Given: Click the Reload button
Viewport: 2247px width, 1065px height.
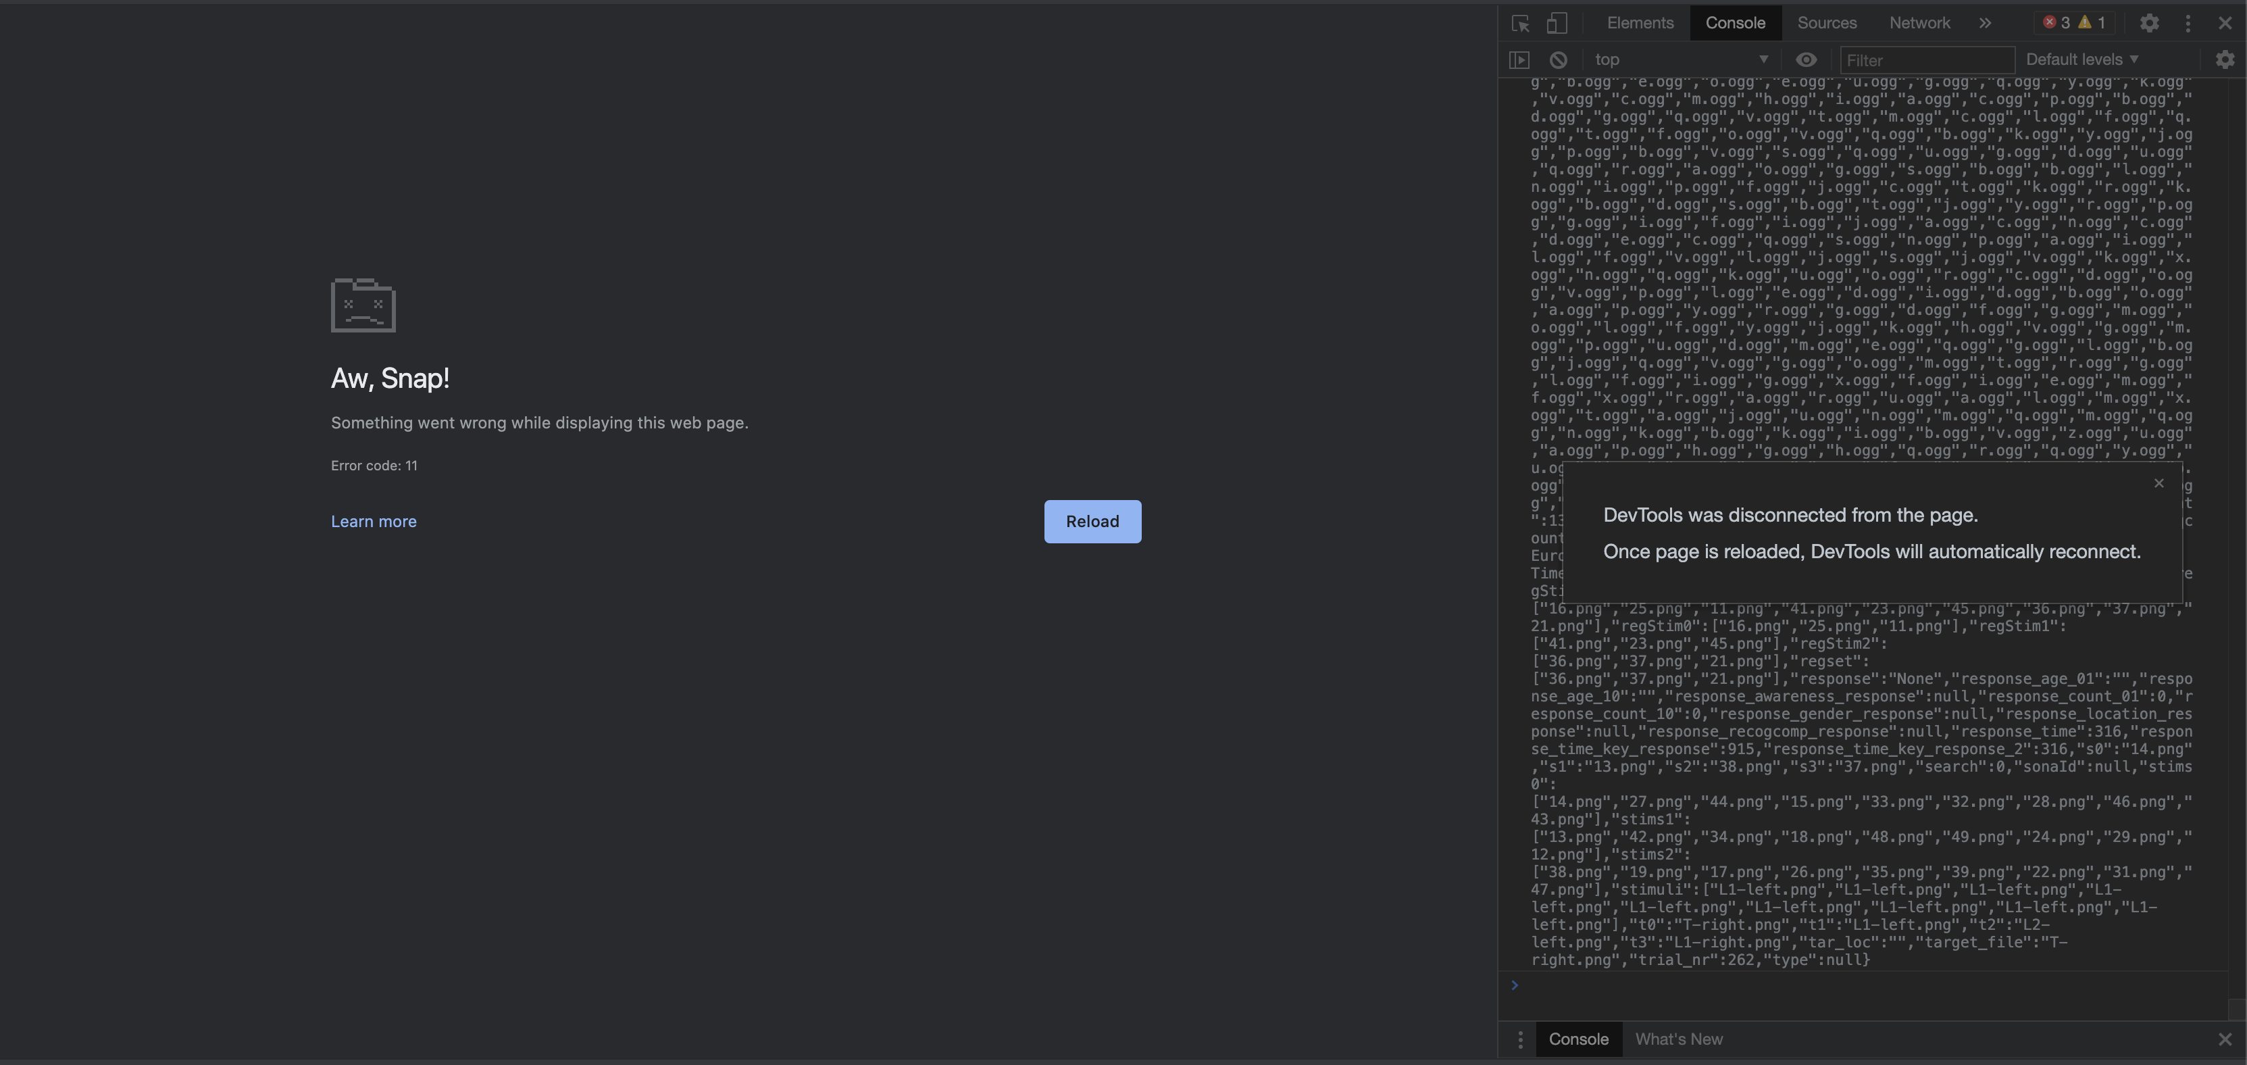Looking at the screenshot, I should coord(1092,521).
